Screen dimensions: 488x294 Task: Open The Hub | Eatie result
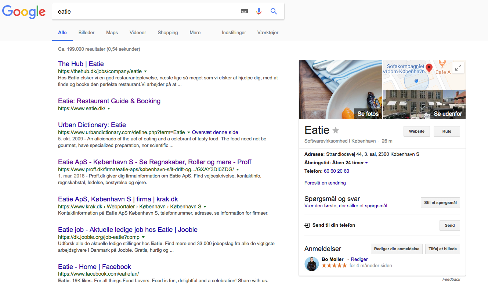81,64
